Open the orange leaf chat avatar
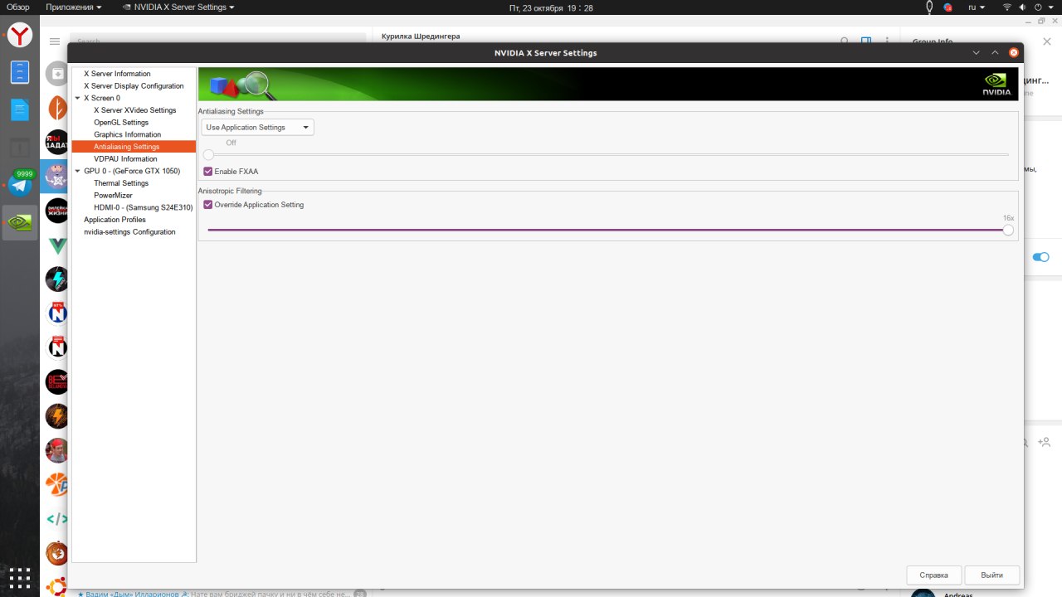Viewport: 1062px width, 597px height. pos(56,107)
